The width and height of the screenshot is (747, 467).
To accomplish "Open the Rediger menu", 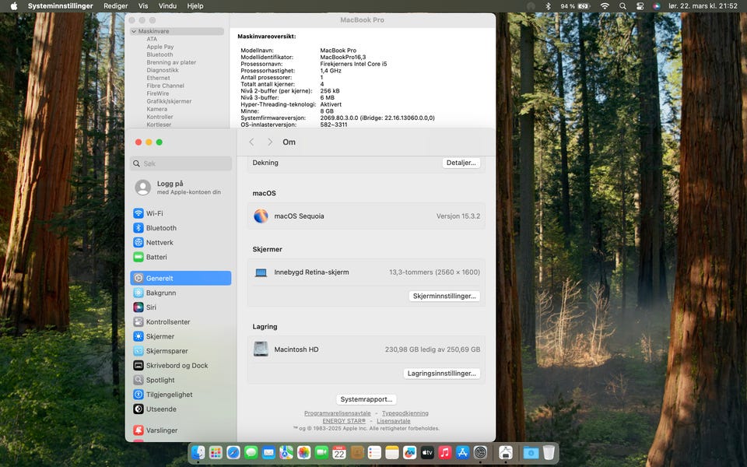I will (116, 6).
